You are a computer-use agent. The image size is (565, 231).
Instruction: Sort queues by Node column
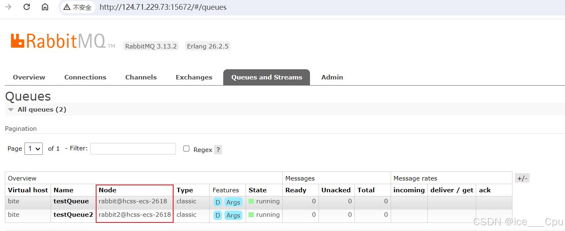point(108,190)
